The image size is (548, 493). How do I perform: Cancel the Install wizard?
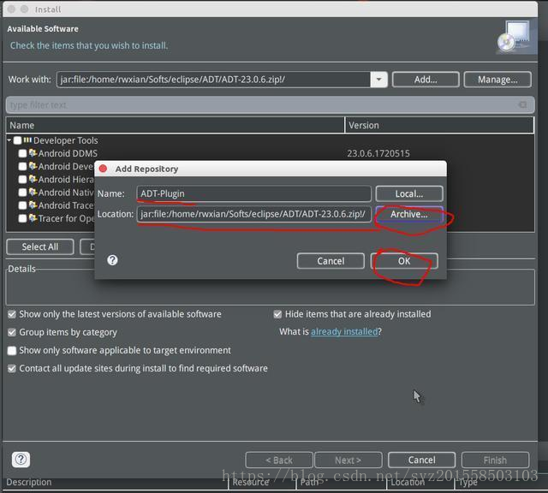422,460
